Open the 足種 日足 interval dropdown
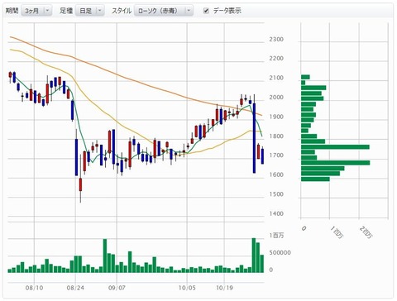Image resolution: width=397 pixels, height=301 pixels. pyautogui.click(x=90, y=11)
